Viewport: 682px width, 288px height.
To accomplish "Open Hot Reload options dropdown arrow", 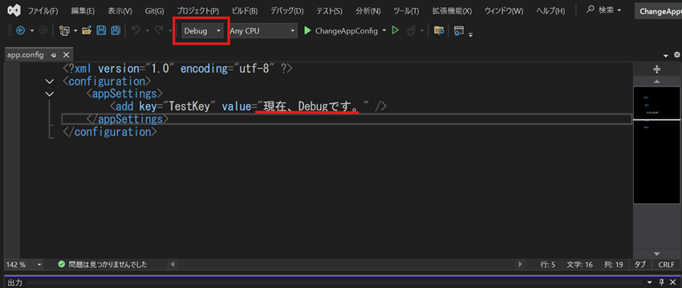I will [x=422, y=30].
